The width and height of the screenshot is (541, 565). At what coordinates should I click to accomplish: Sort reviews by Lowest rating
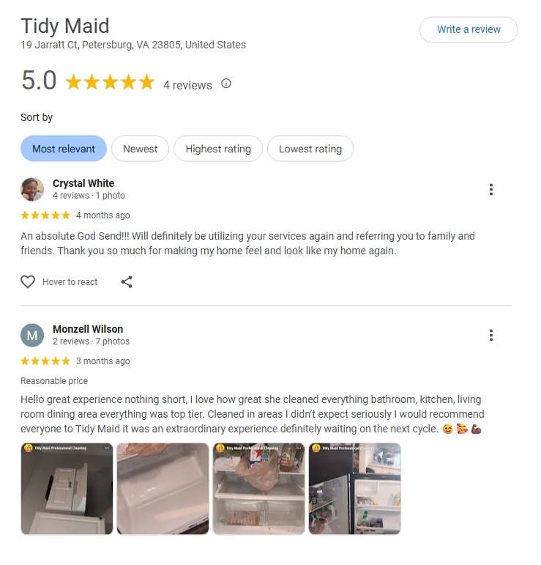pos(310,149)
